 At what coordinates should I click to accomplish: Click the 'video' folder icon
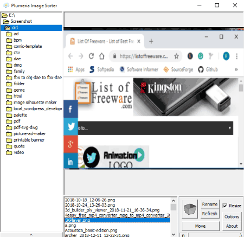tap(9, 152)
